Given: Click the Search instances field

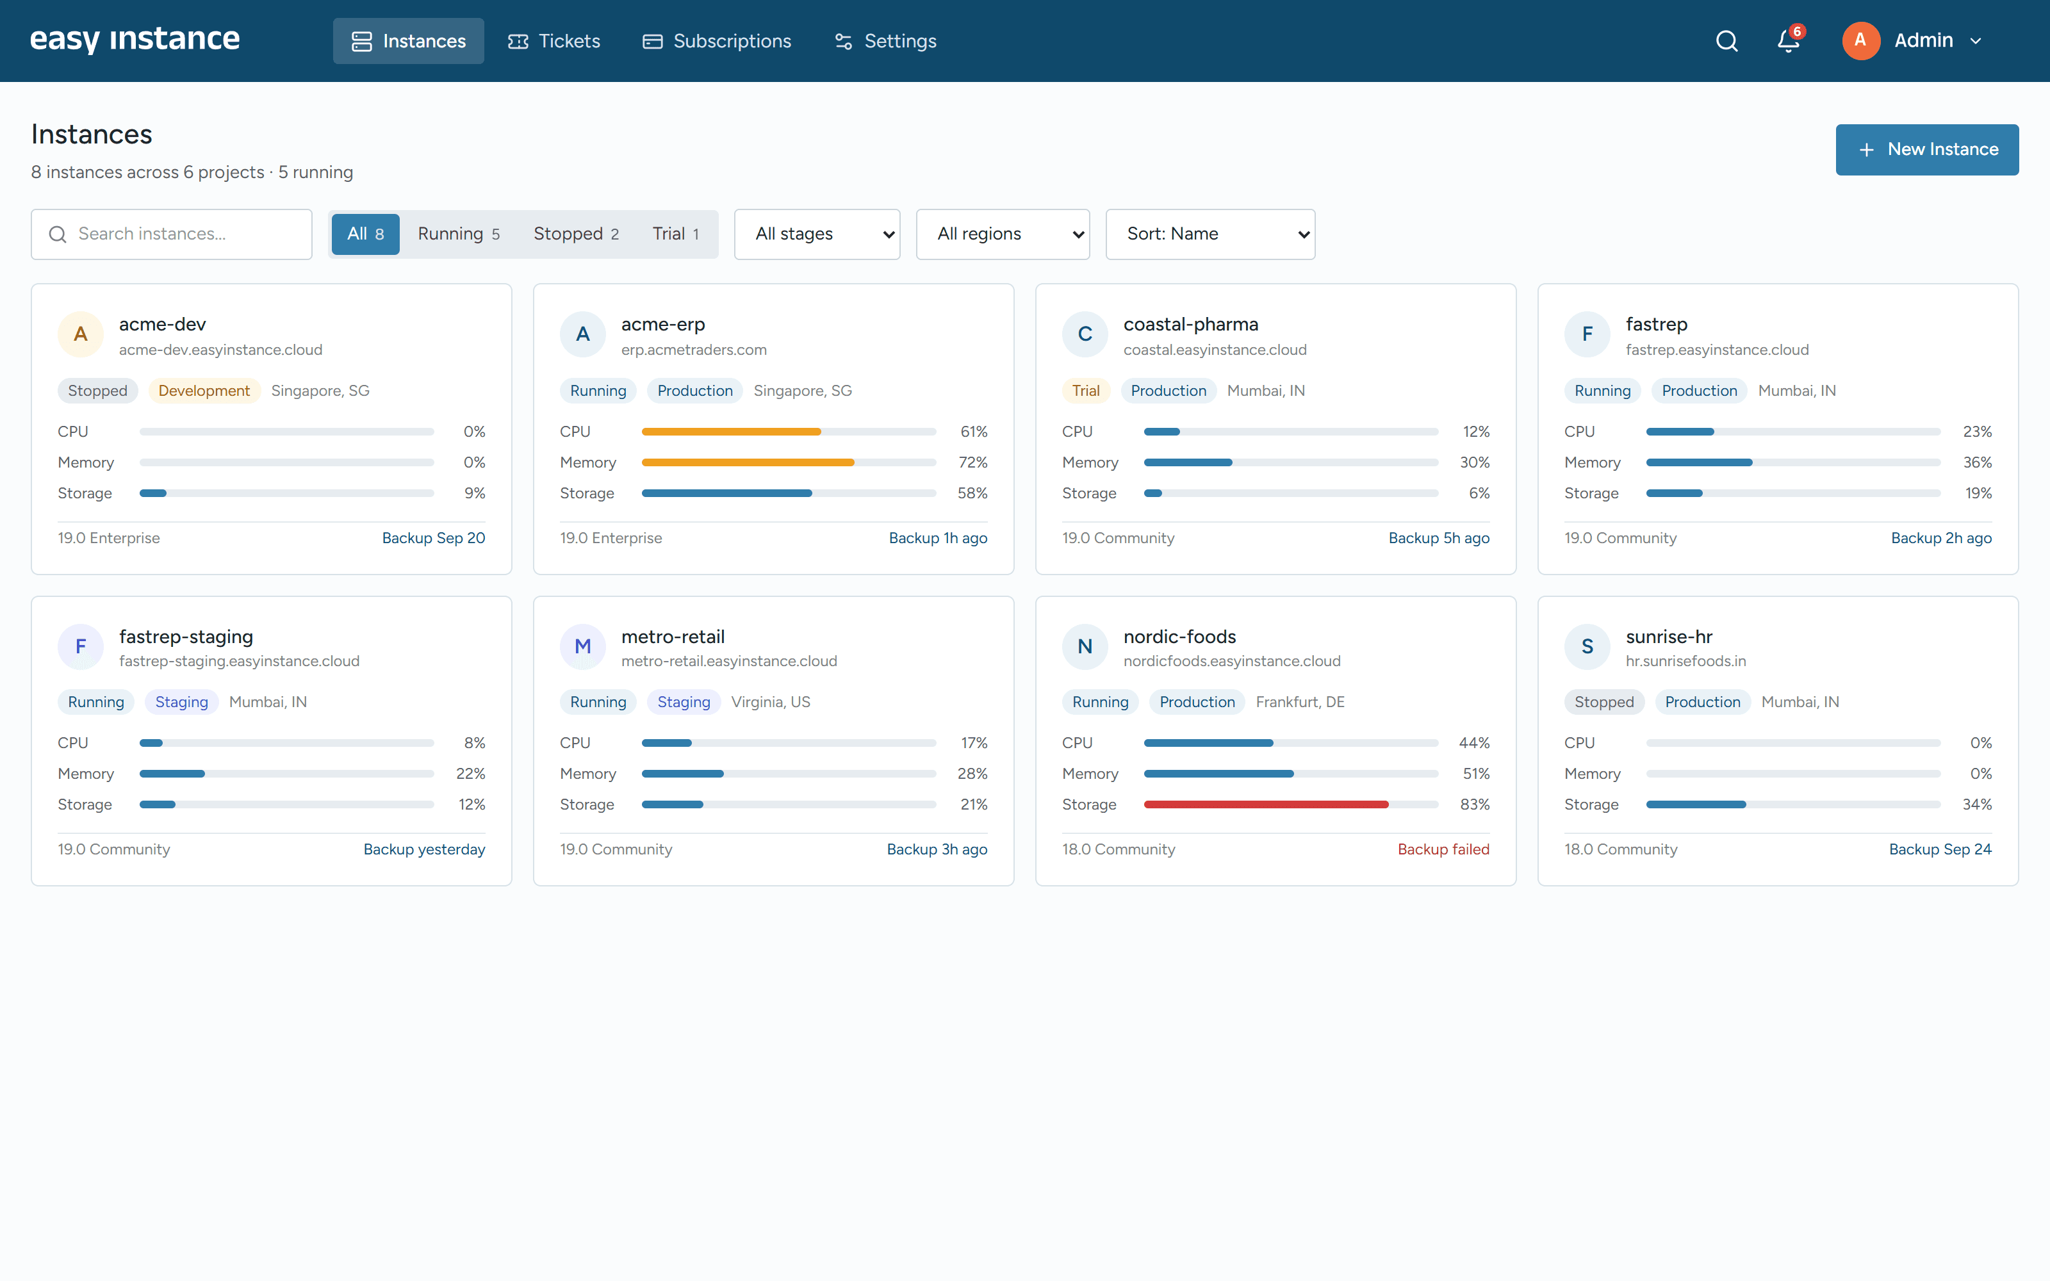Looking at the screenshot, I should 172,234.
